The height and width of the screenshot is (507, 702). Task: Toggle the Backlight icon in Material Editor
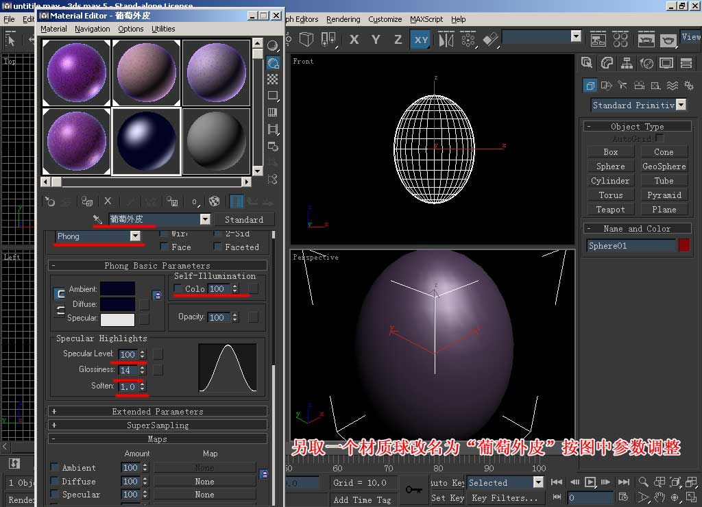[273, 62]
